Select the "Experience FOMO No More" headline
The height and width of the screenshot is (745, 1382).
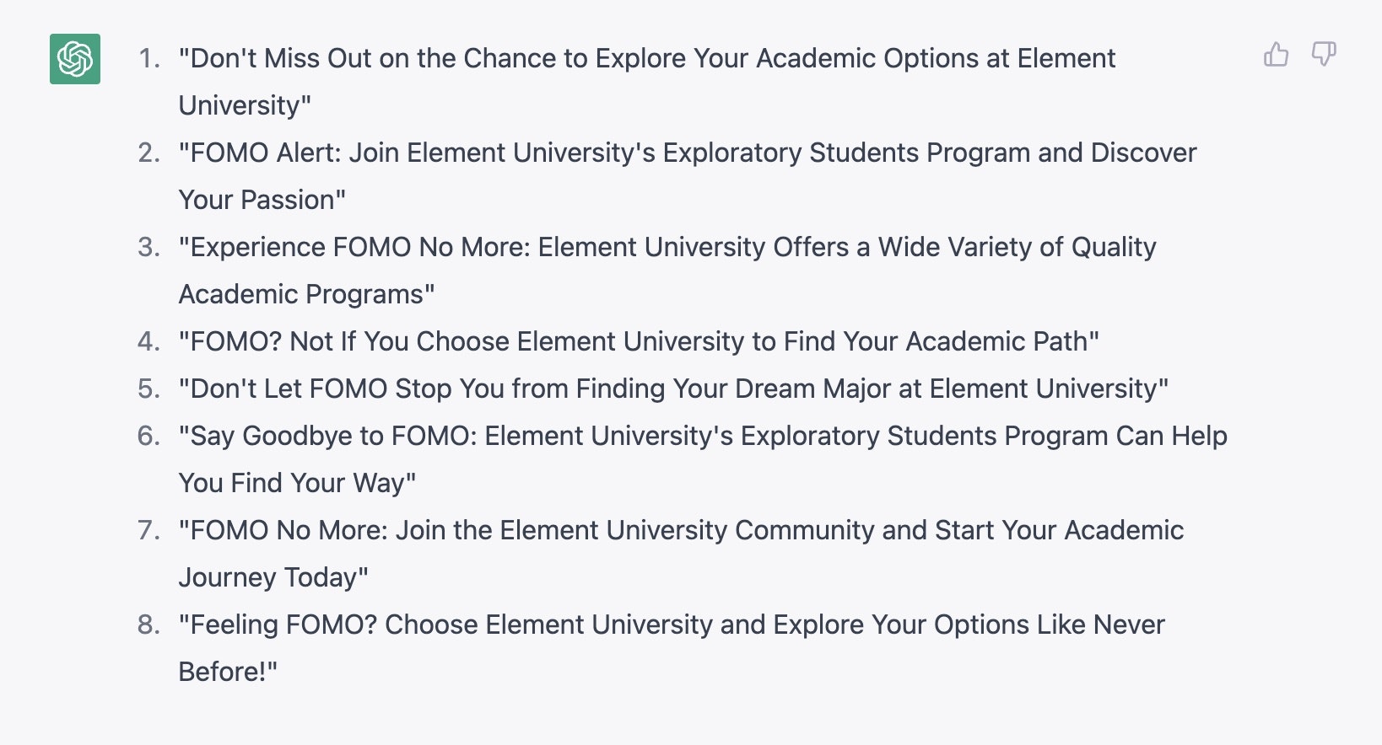point(667,247)
